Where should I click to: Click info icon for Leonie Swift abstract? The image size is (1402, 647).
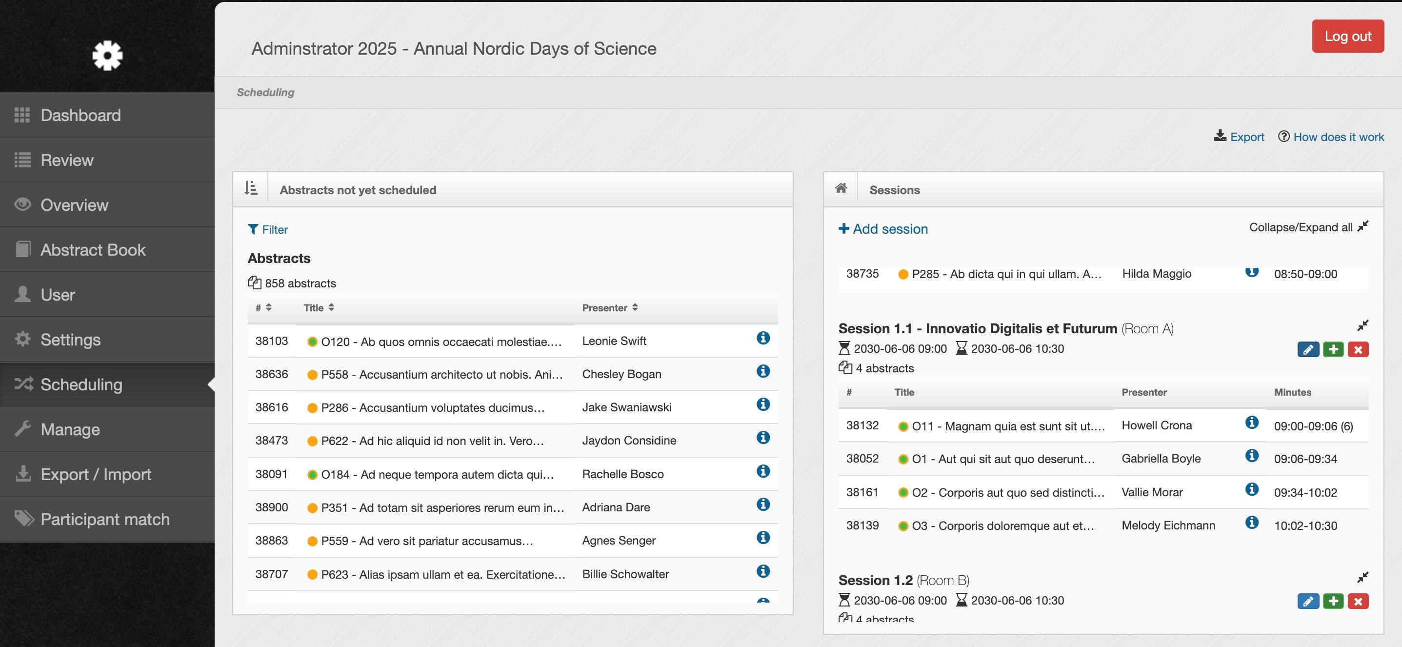[x=763, y=339]
